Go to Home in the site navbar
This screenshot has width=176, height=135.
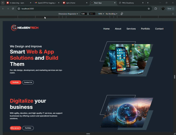click(x=106, y=29)
